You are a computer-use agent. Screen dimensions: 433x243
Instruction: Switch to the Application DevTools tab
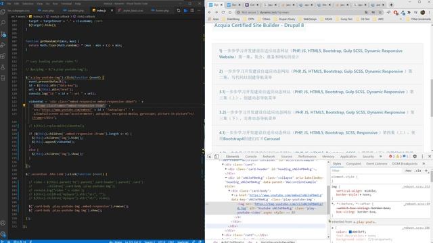tap(348, 157)
